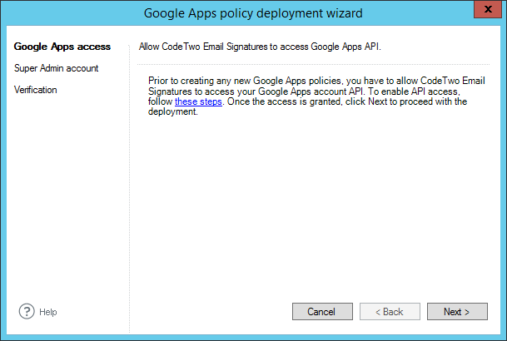Open the Help text link

tap(48, 312)
